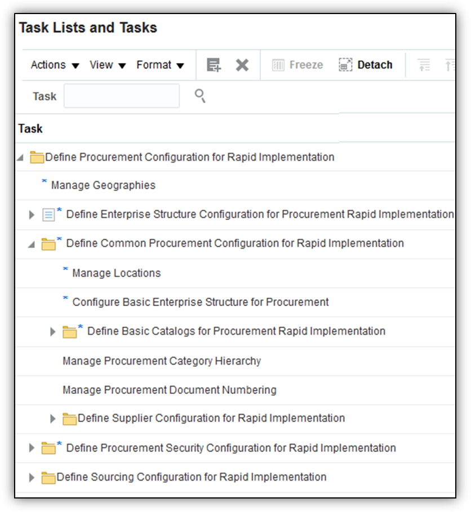The width and height of the screenshot is (471, 512).
Task: Click folder icon for Define Procurement Configuration
Action: (x=37, y=158)
